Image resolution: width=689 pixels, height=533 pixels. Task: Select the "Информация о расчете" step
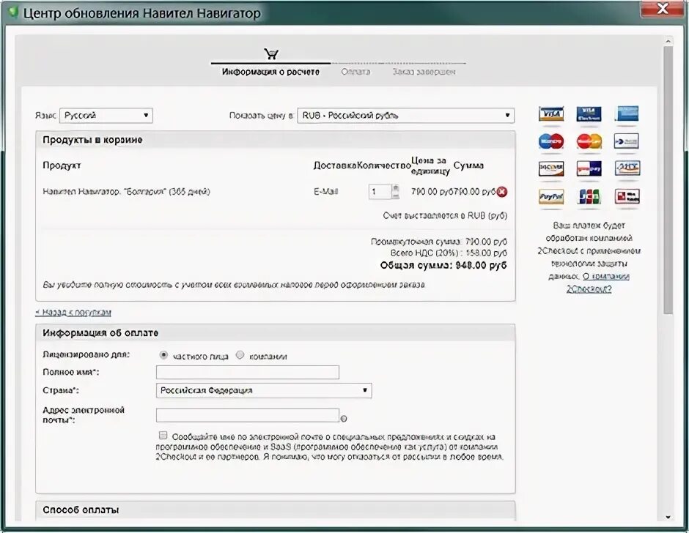pyautogui.click(x=270, y=72)
